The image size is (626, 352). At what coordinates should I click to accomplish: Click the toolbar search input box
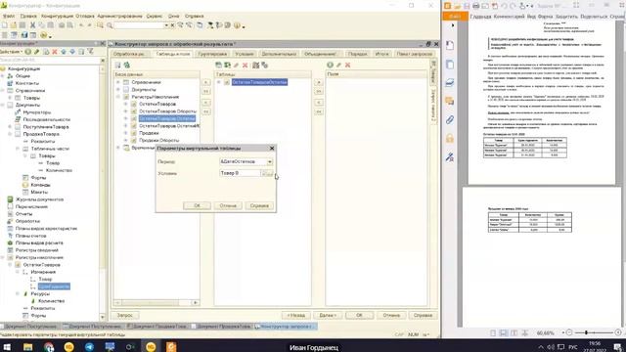[x=139, y=25]
